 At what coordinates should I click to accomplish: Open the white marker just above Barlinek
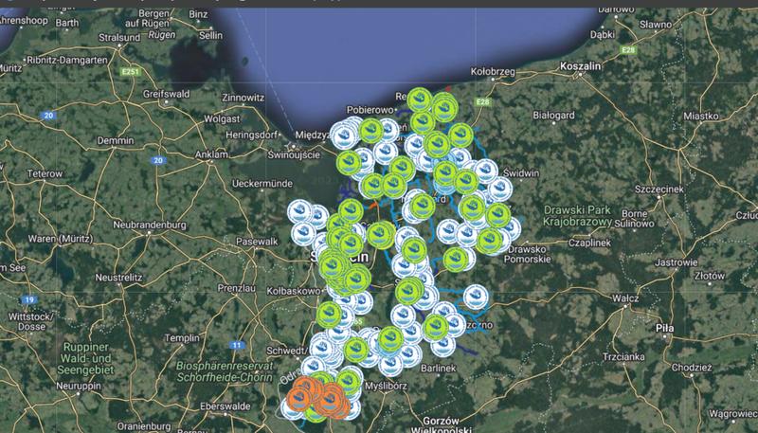[x=442, y=345]
